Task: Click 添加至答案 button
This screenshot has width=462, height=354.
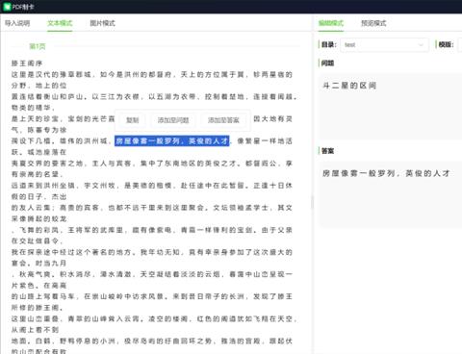Action: pyautogui.click(x=223, y=120)
